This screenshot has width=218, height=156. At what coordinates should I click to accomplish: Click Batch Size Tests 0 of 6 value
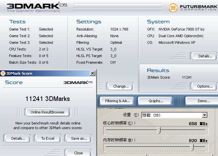point(43,62)
